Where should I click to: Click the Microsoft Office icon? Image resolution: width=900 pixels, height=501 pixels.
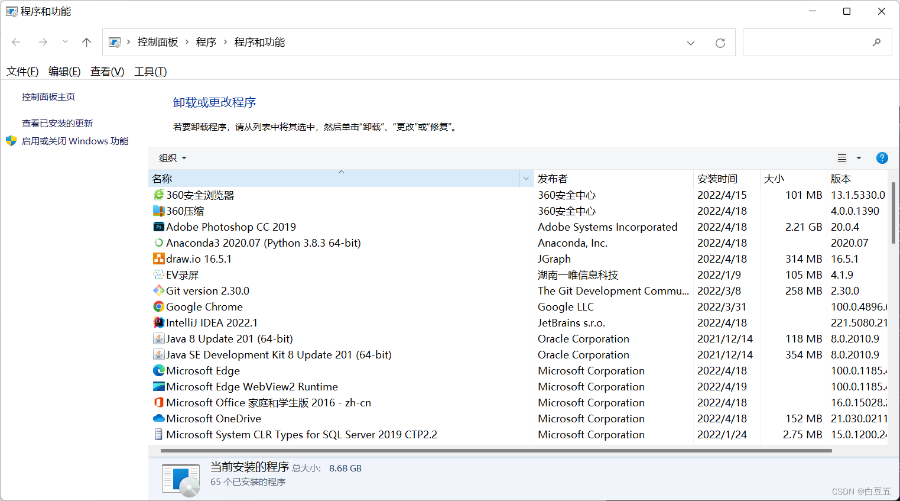click(x=158, y=403)
